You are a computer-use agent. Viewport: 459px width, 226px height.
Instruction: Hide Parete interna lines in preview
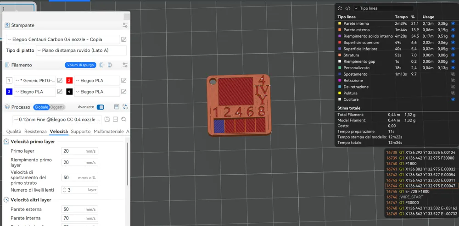pyautogui.click(x=453, y=23)
